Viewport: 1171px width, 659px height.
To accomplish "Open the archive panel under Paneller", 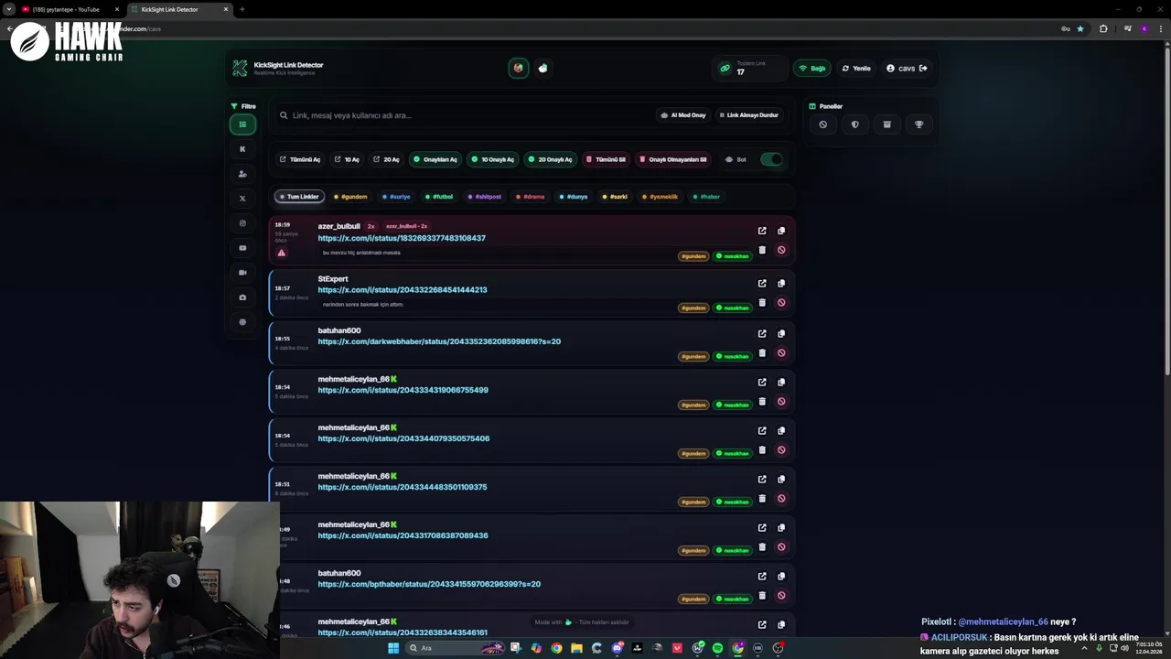I will click(886, 124).
